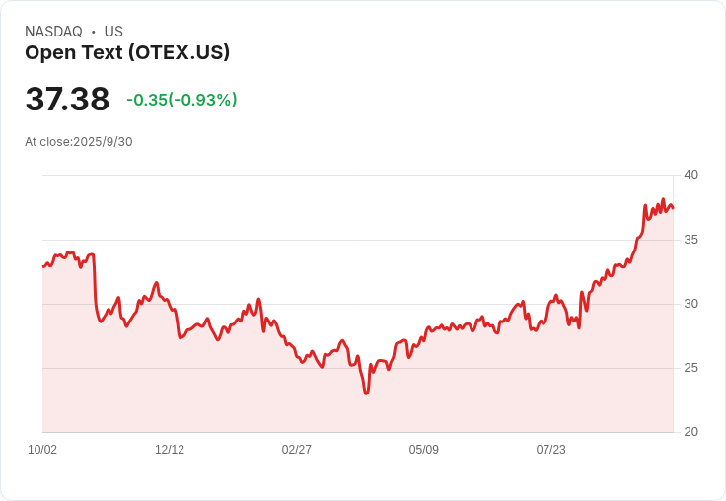Click the rightmost end of price line
726x501 pixels.
(673, 208)
